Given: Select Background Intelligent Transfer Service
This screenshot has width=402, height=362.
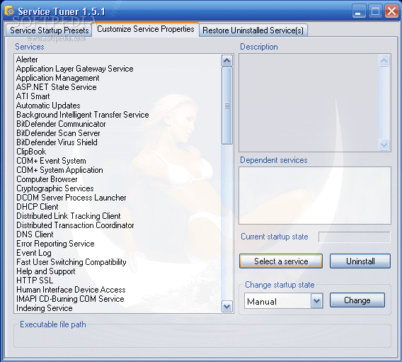Looking at the screenshot, I should (x=83, y=115).
